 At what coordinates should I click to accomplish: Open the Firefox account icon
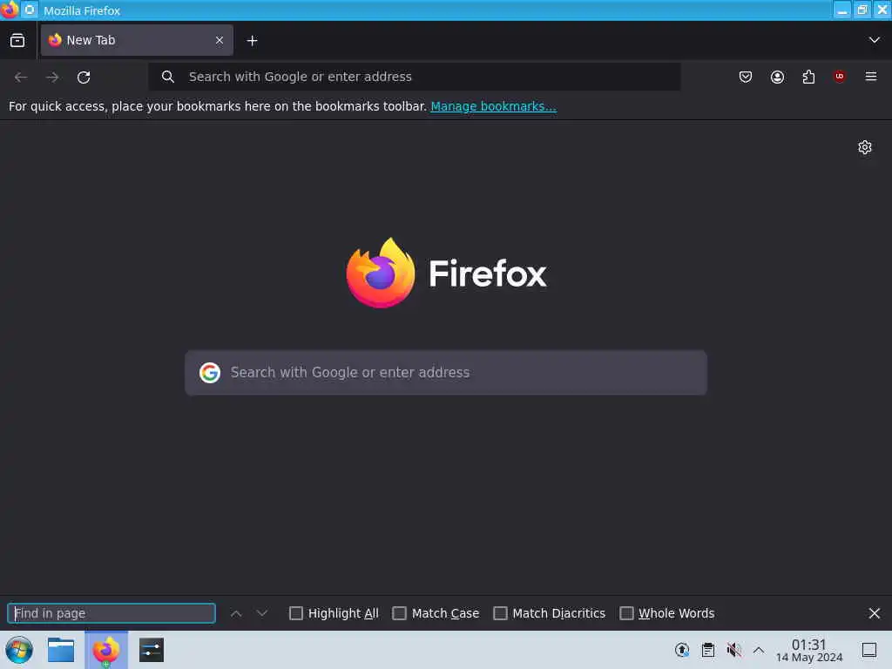coord(777,77)
